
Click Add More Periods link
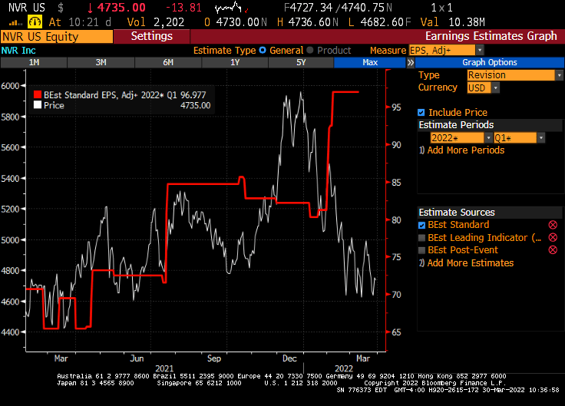465,150
